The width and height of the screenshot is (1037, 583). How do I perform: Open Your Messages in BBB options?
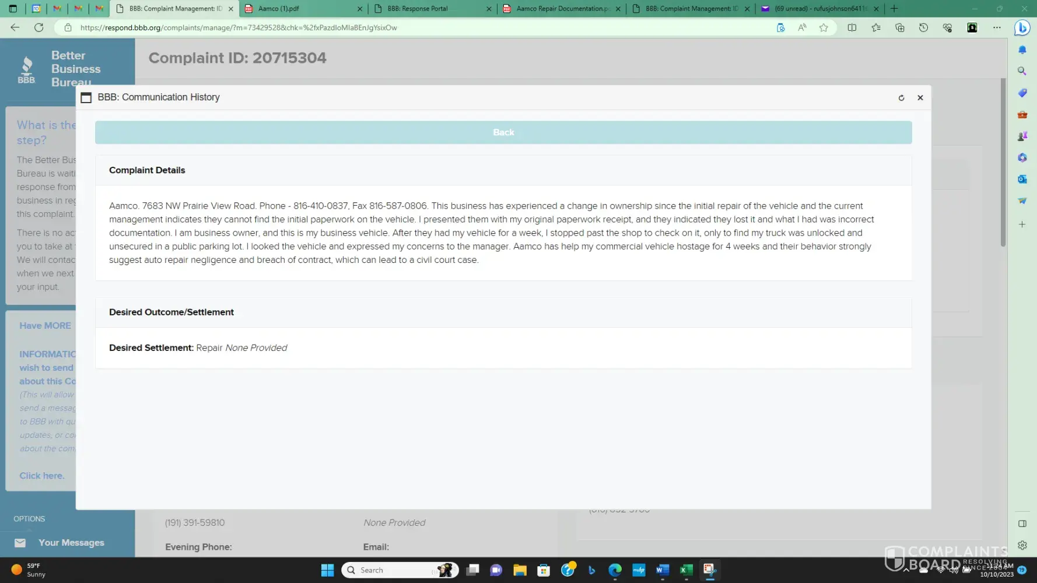pos(71,543)
